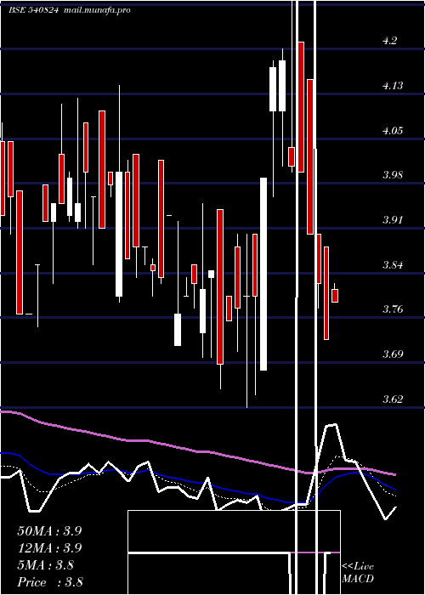Click the 50MA : 3.9 readout
The image size is (425, 595).
point(49,531)
